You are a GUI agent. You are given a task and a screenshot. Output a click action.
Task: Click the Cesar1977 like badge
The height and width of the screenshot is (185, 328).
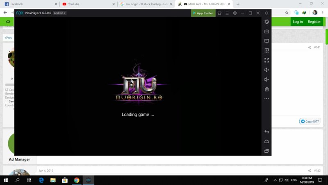(x=310, y=122)
